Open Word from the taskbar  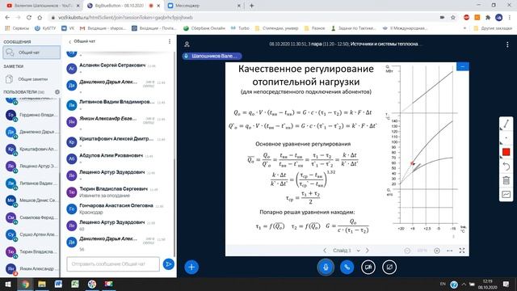click(x=58, y=284)
